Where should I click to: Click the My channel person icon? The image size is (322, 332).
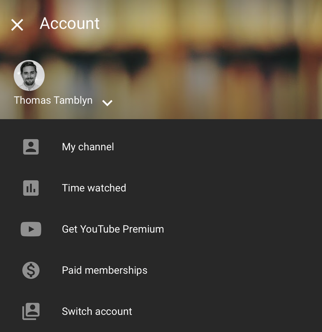point(31,147)
